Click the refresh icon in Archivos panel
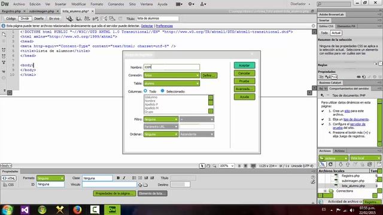383x215 pixels. click(330, 164)
